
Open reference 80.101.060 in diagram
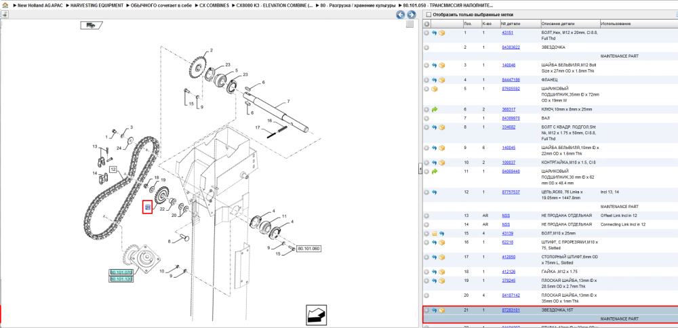pyautogui.click(x=308, y=249)
